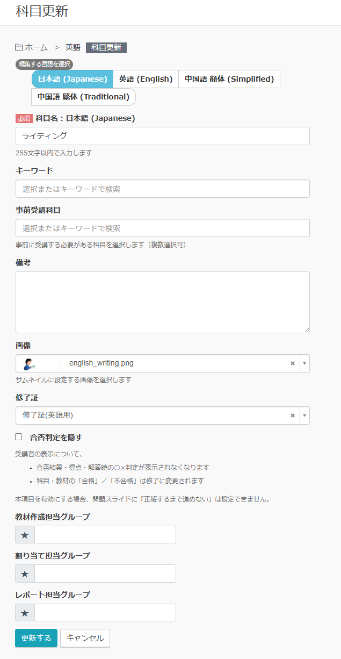Switch to 英語 (English) language tab
Image resolution: width=341 pixels, height=659 pixels.
146,79
